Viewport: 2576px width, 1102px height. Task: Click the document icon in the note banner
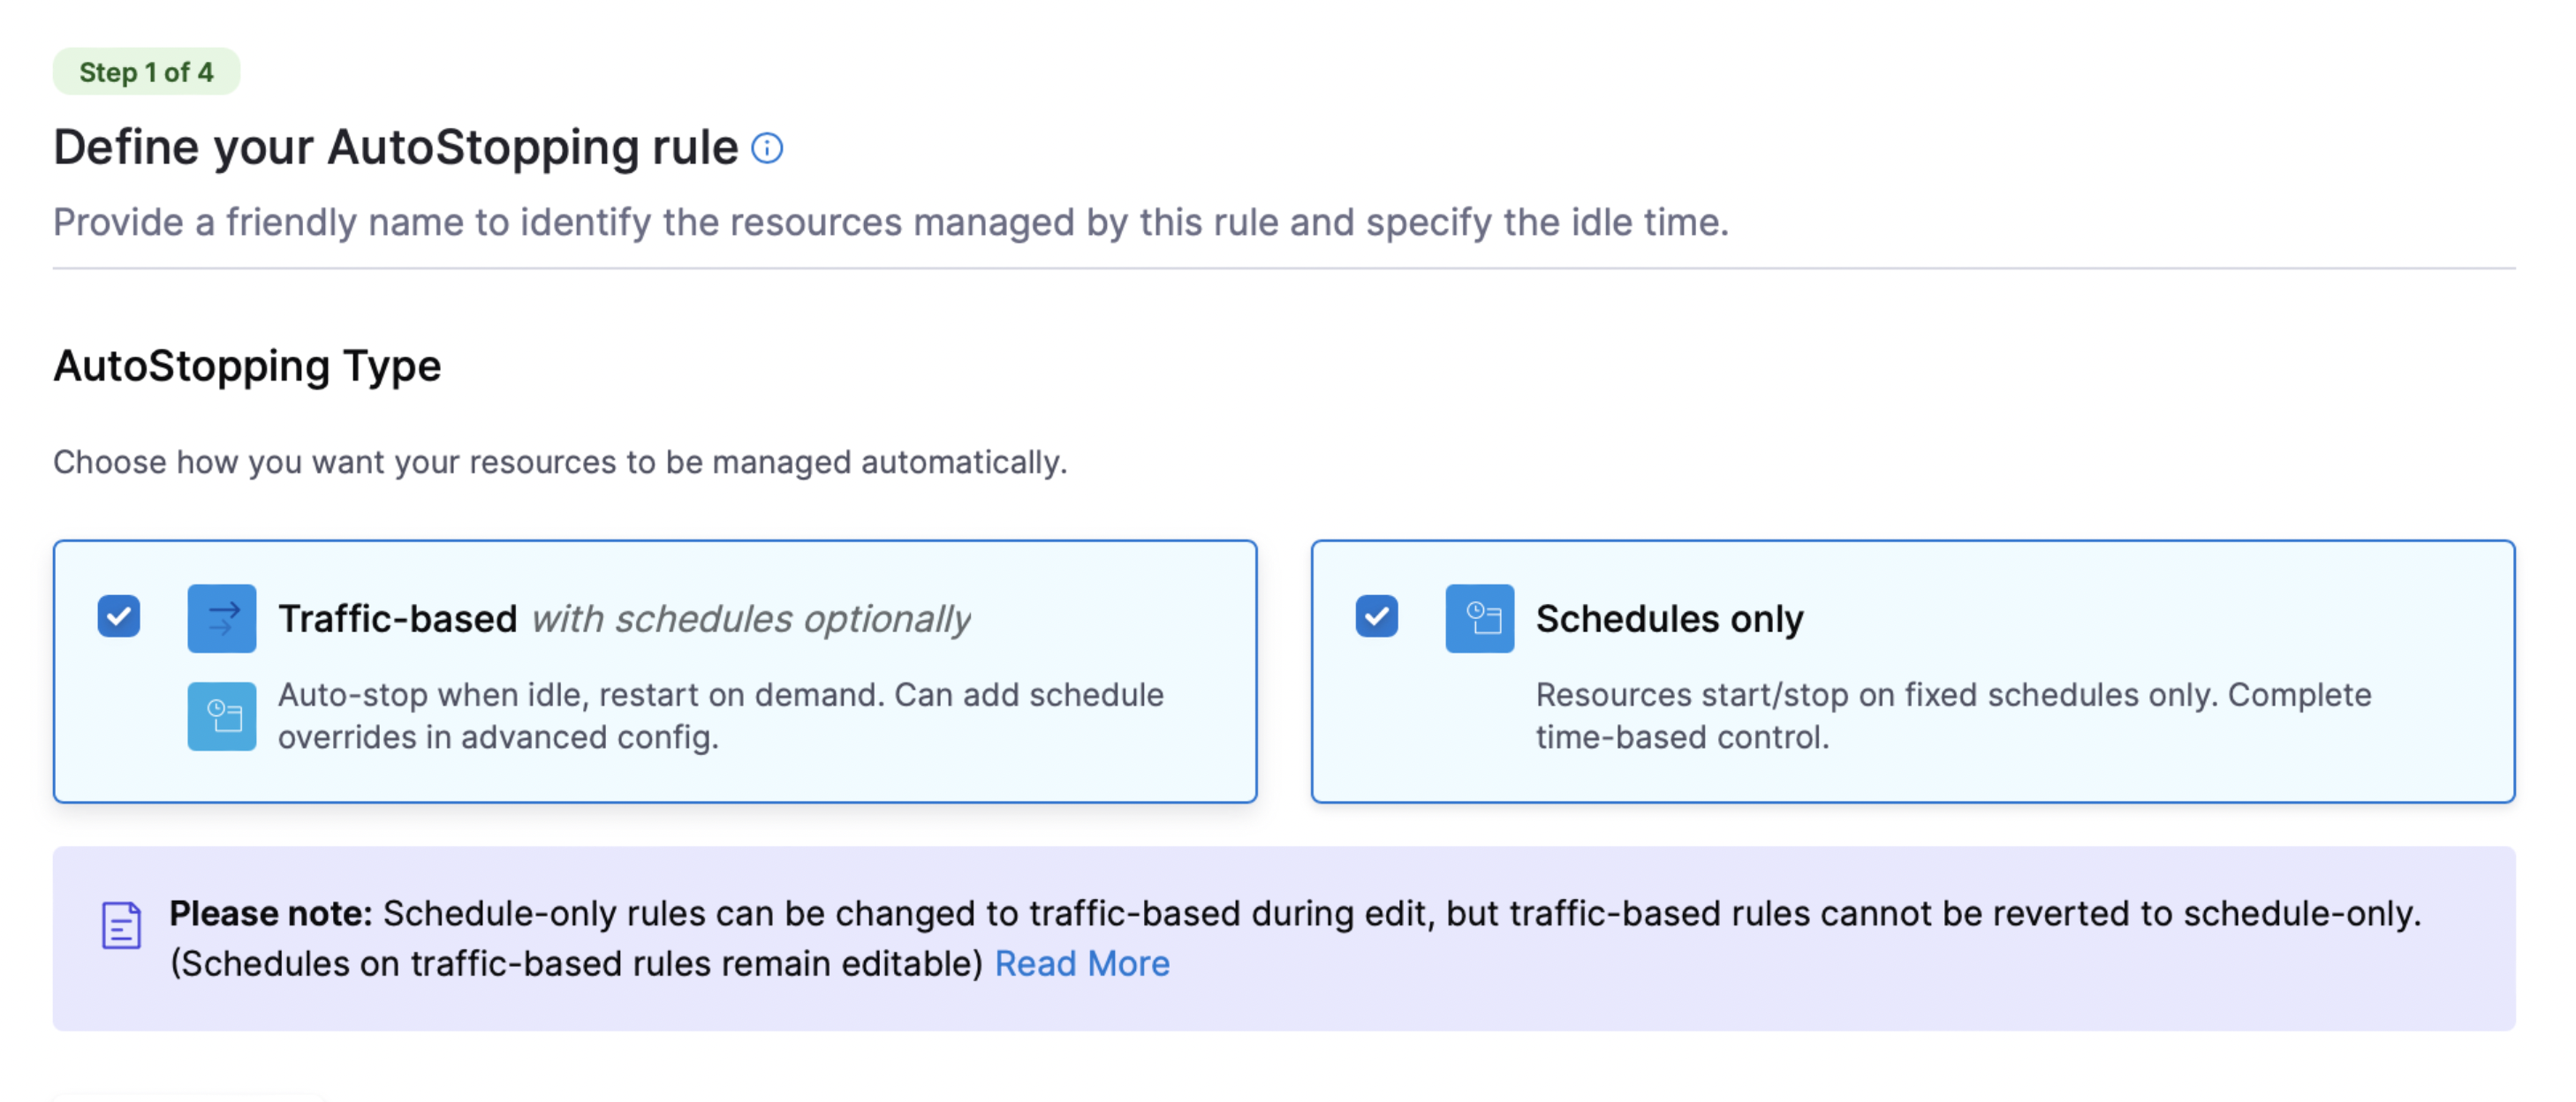121,925
